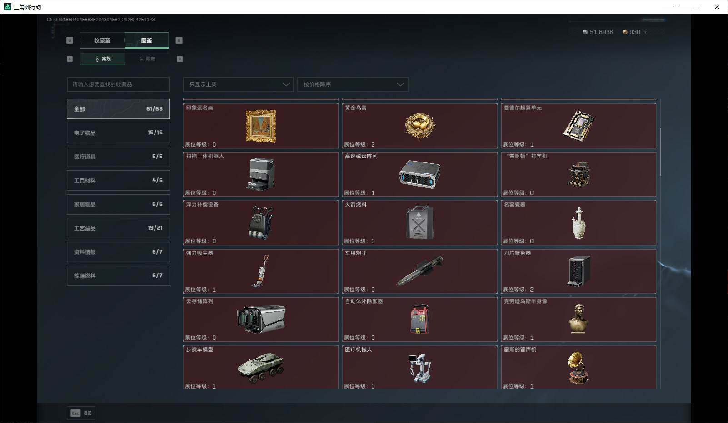This screenshot has height=423, width=728.
Task: Filter by 电子物品 category
Action: click(118, 133)
